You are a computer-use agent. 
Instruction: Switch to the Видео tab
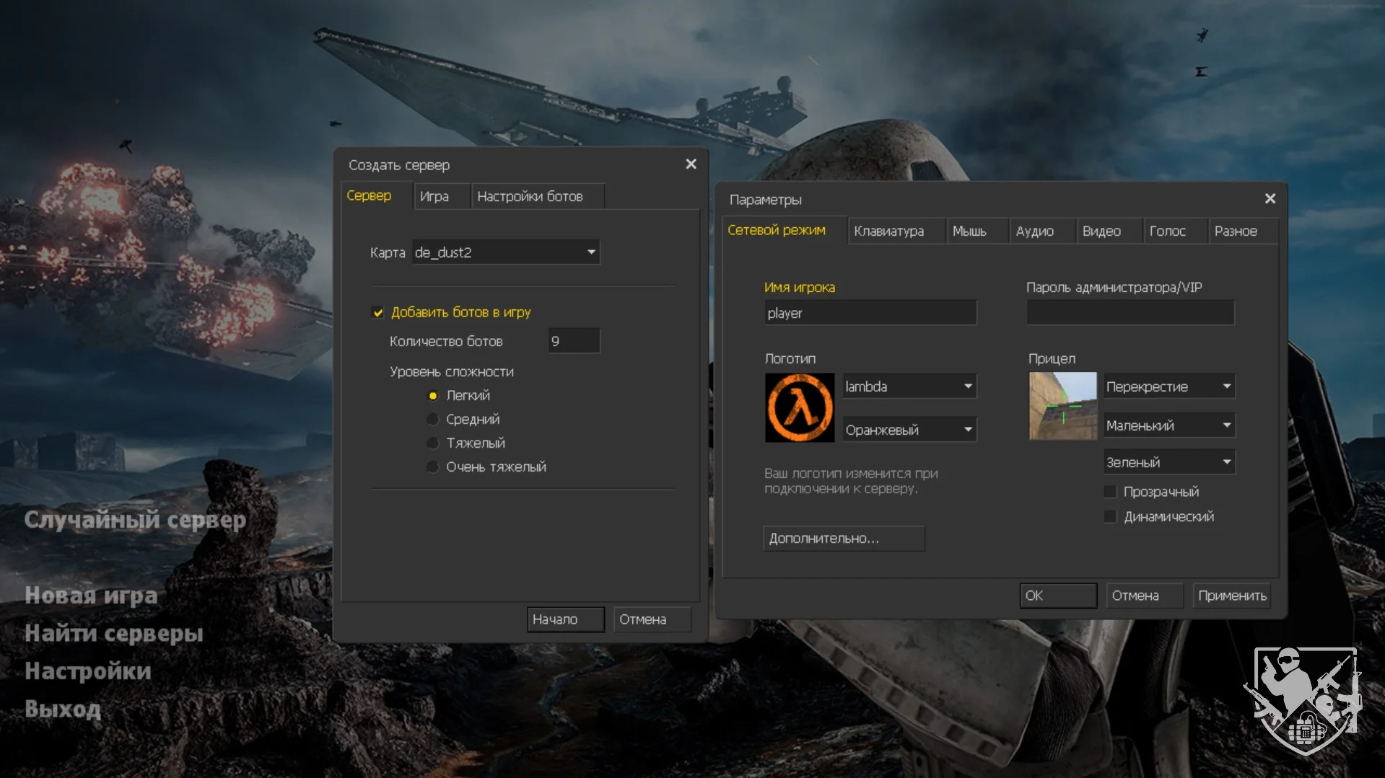[x=1101, y=231]
